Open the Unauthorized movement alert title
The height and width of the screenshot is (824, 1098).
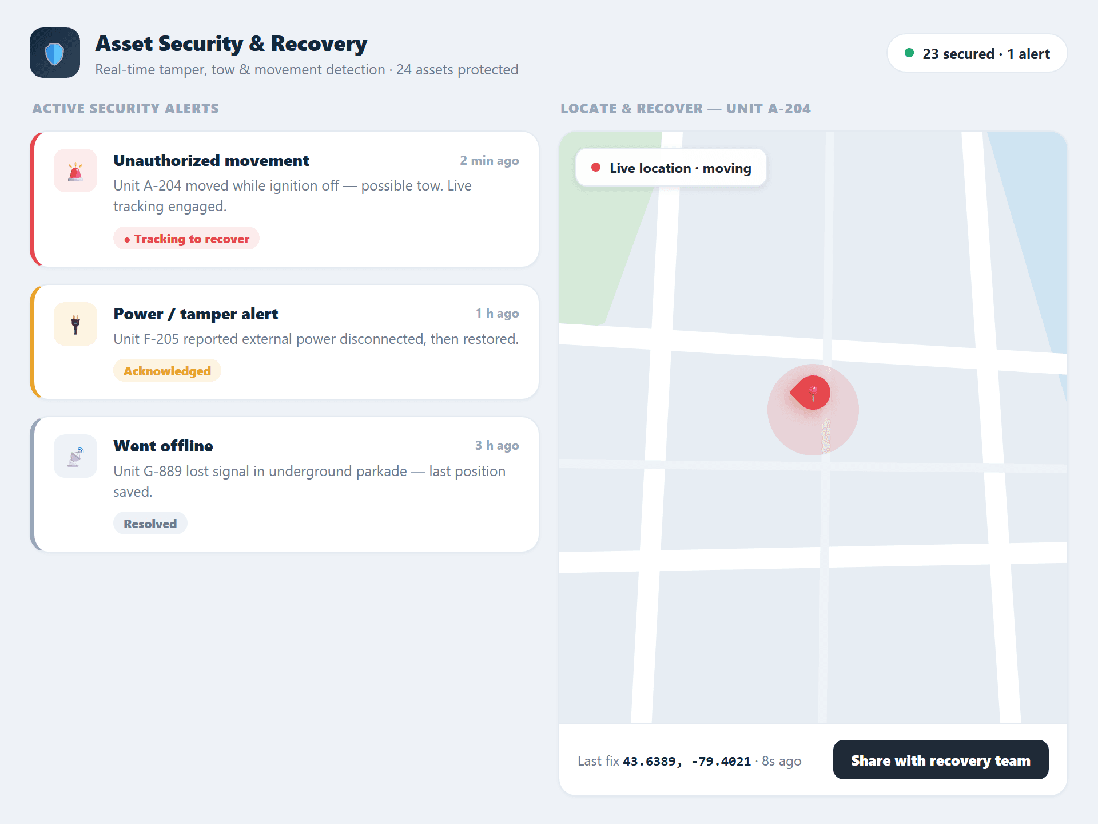(x=211, y=160)
